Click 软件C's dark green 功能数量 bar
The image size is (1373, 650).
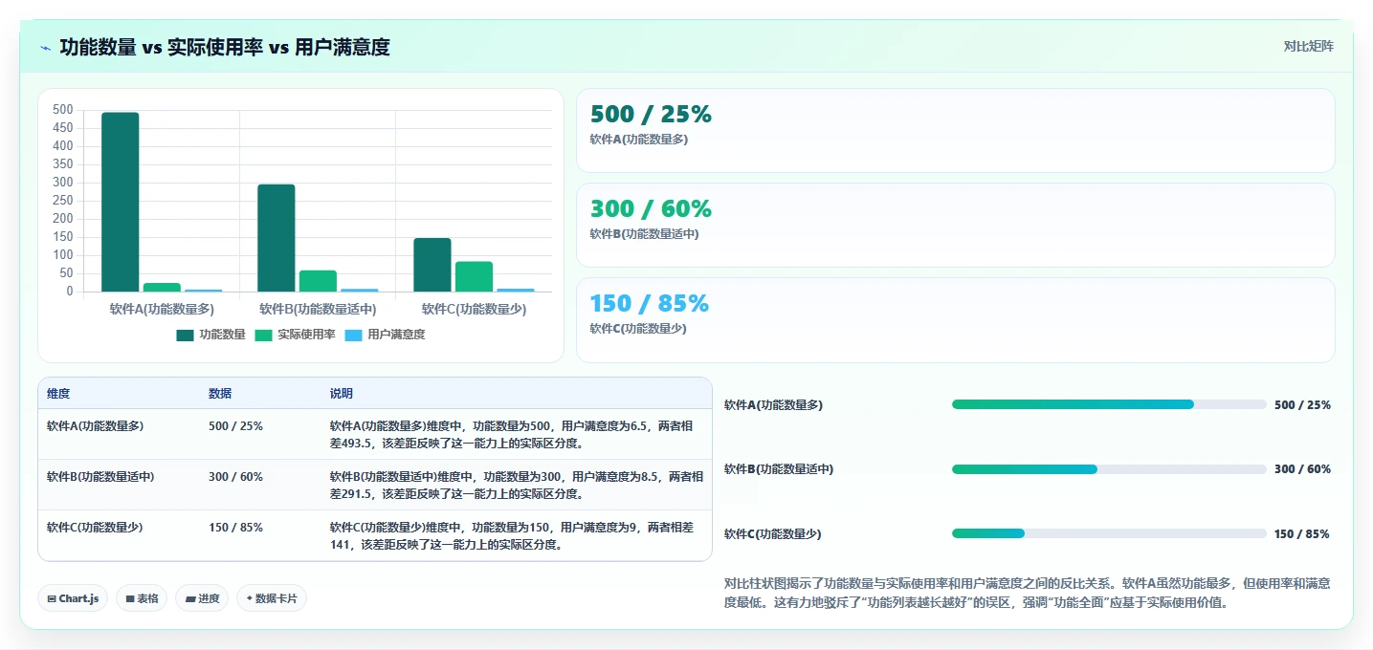point(432,265)
